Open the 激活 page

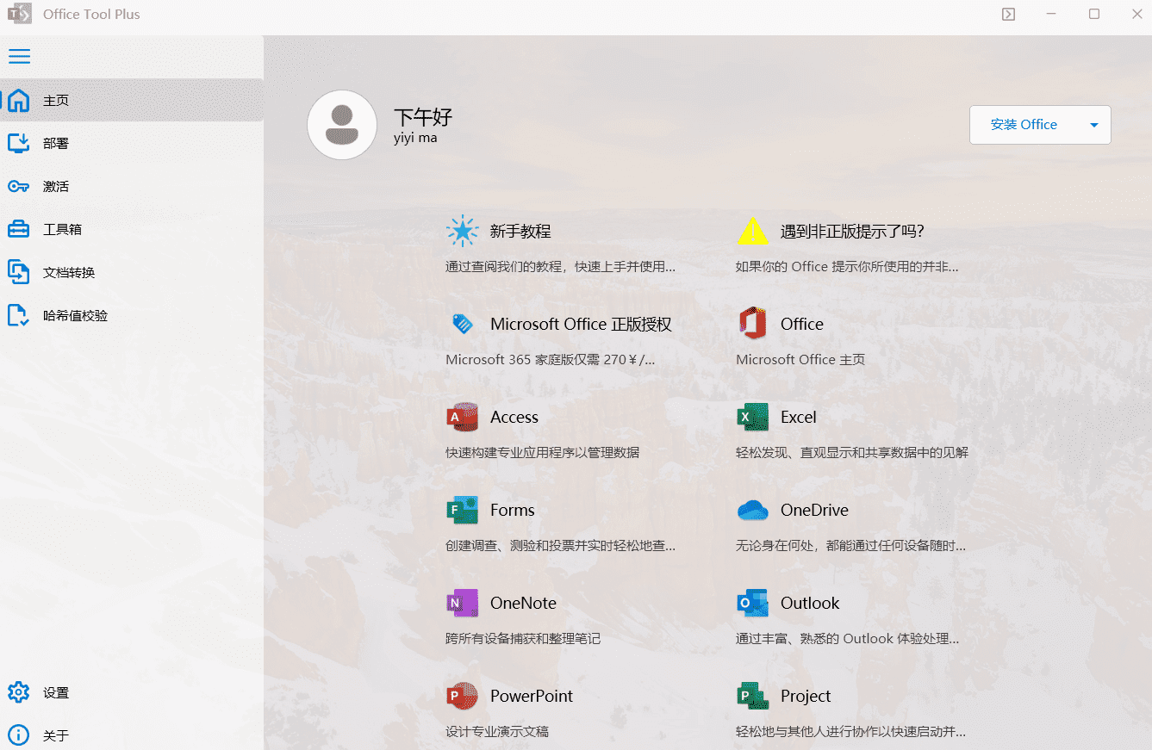132,187
